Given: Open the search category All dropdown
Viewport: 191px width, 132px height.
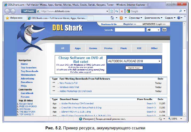Looking at the screenshot, I should [153, 30].
